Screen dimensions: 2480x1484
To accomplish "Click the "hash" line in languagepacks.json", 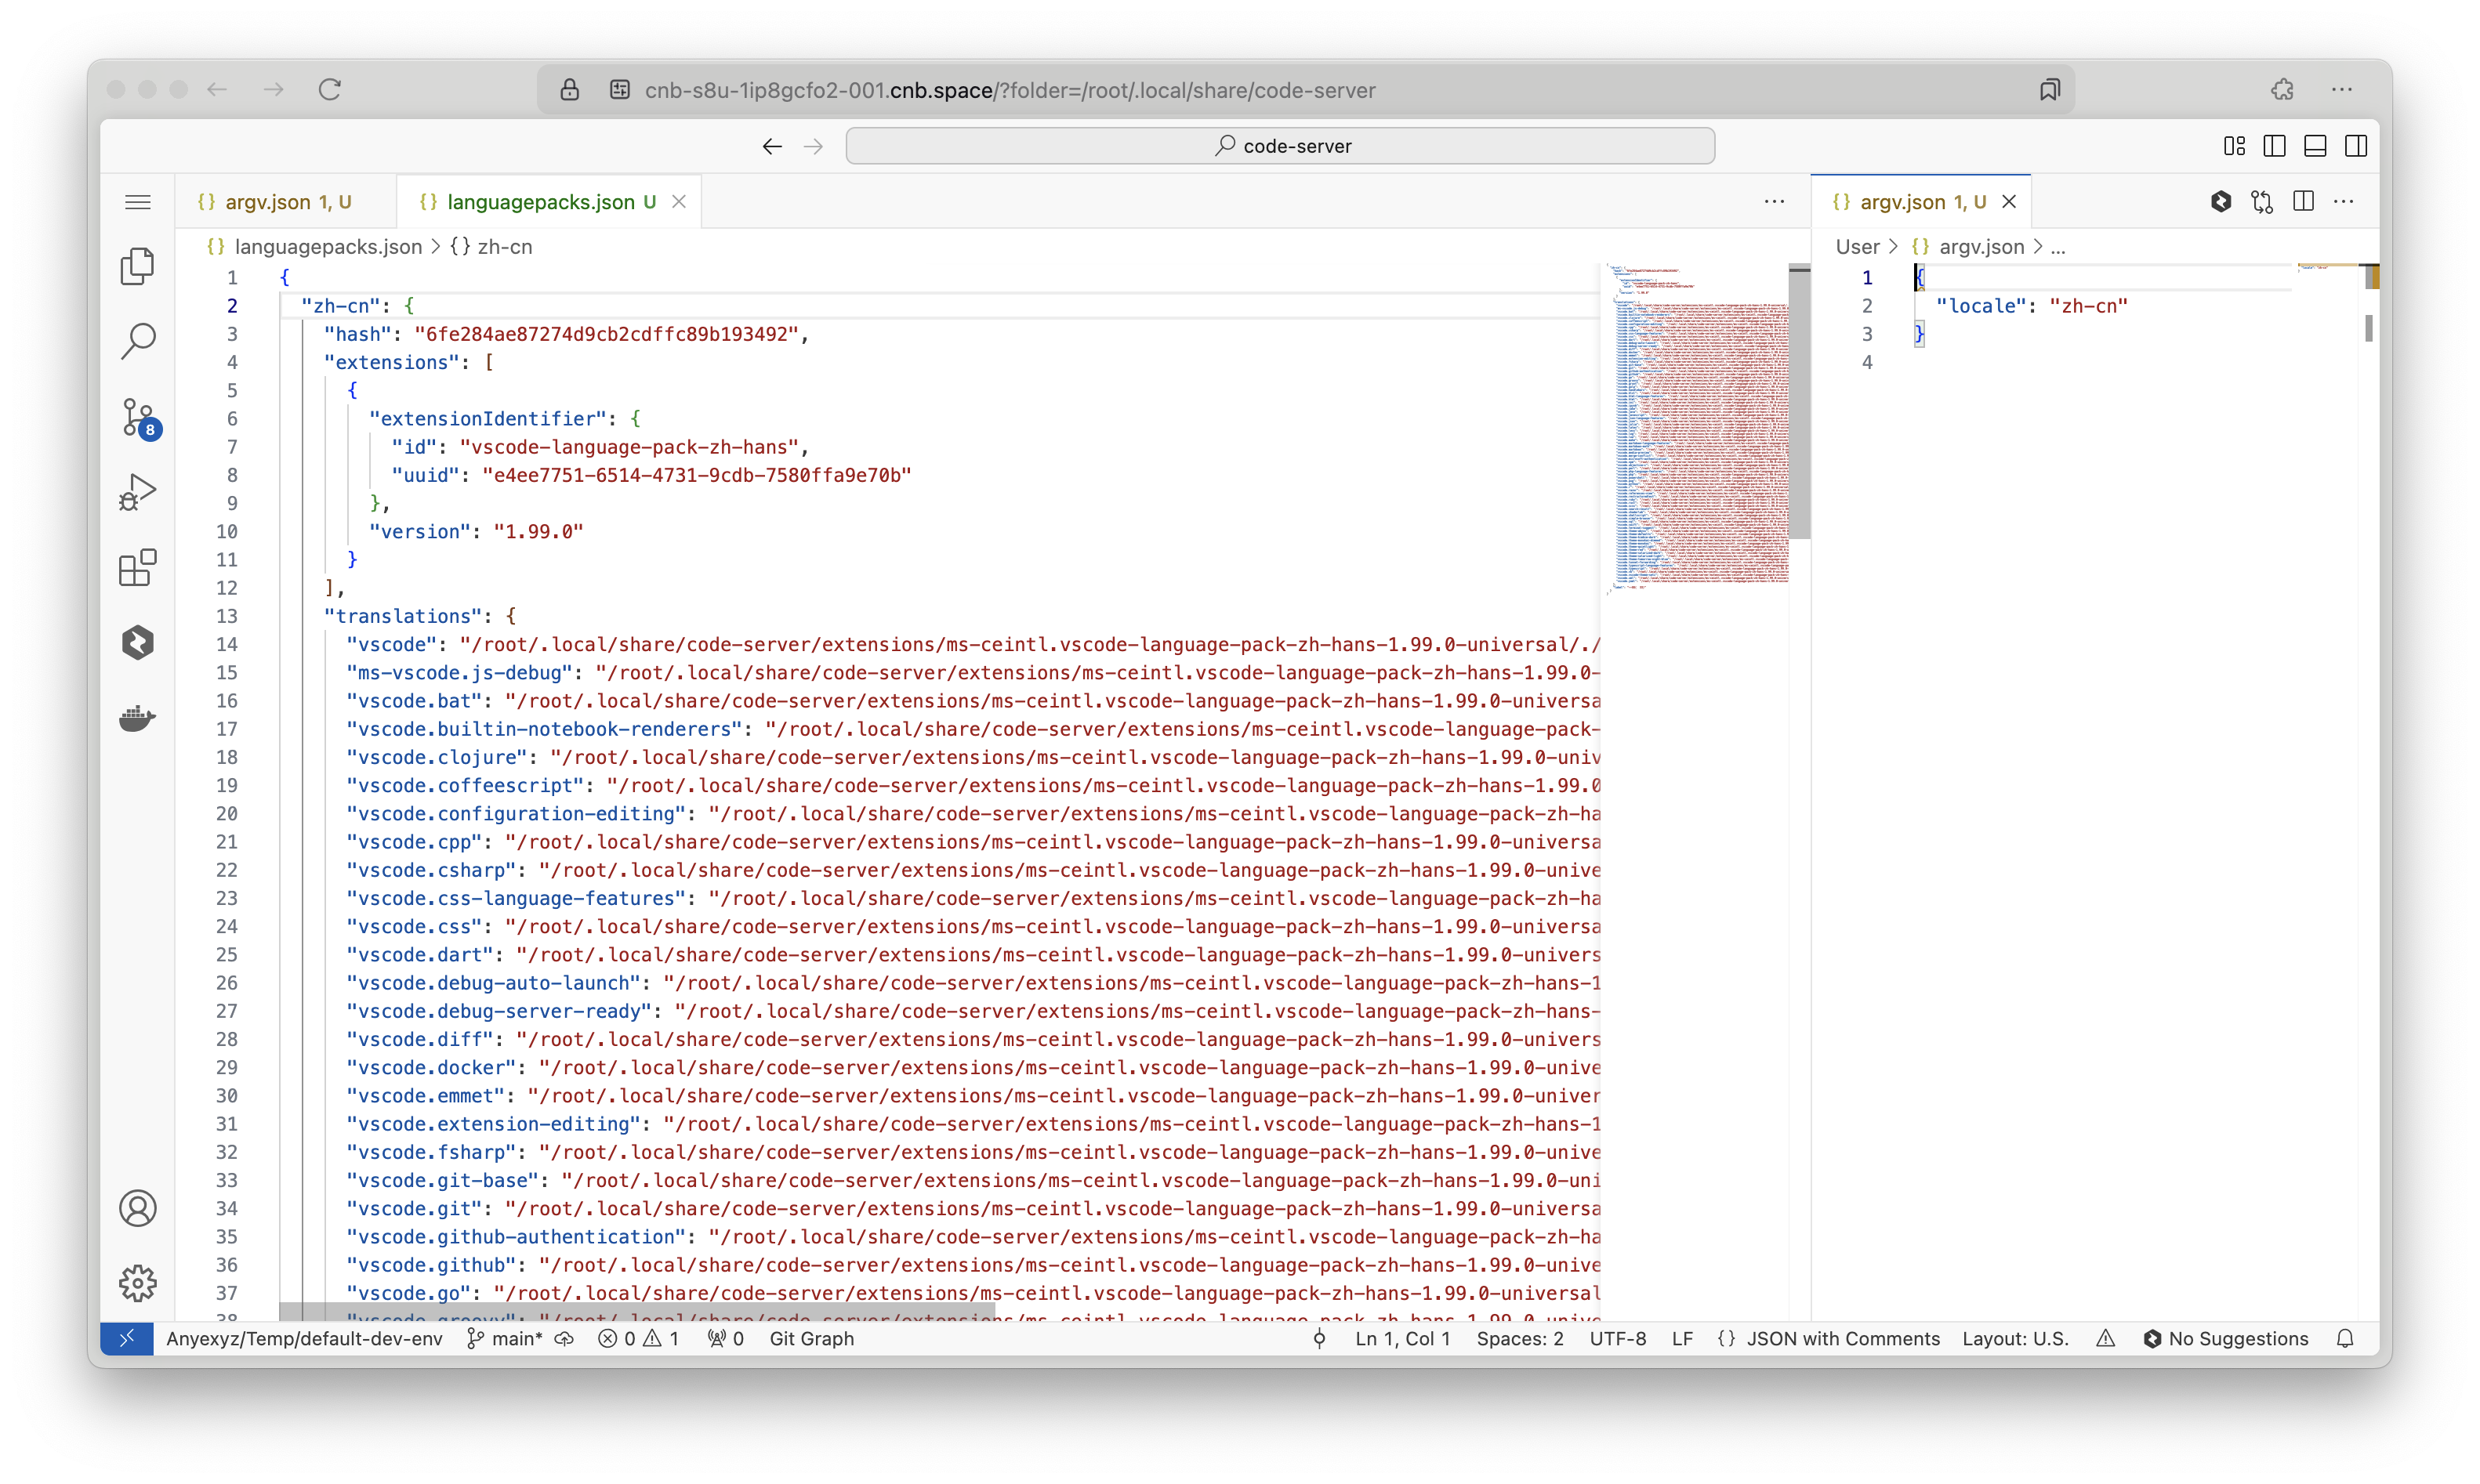I will 566,334.
